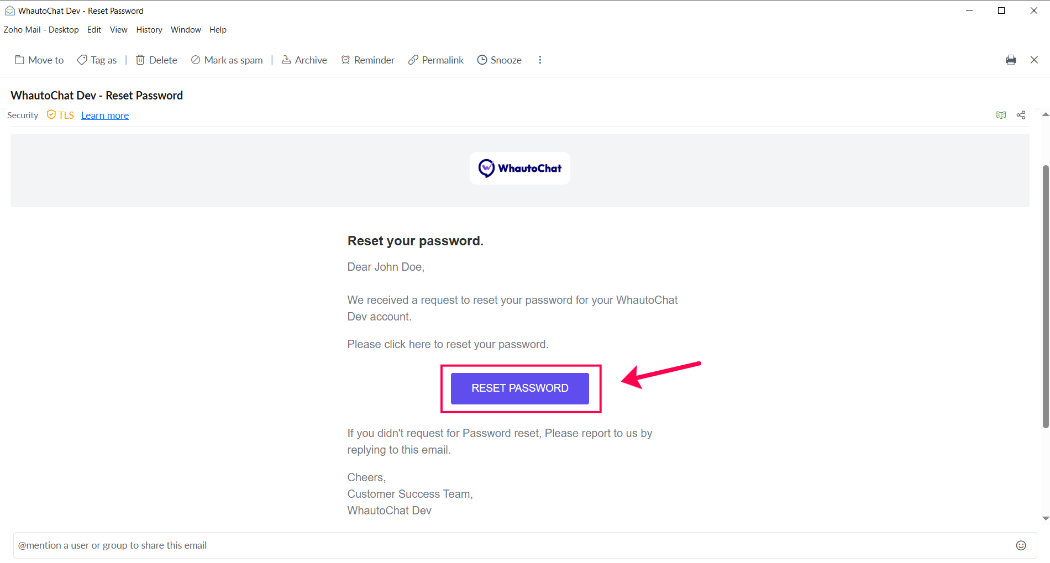
Task: Snooze this email
Action: 499,60
